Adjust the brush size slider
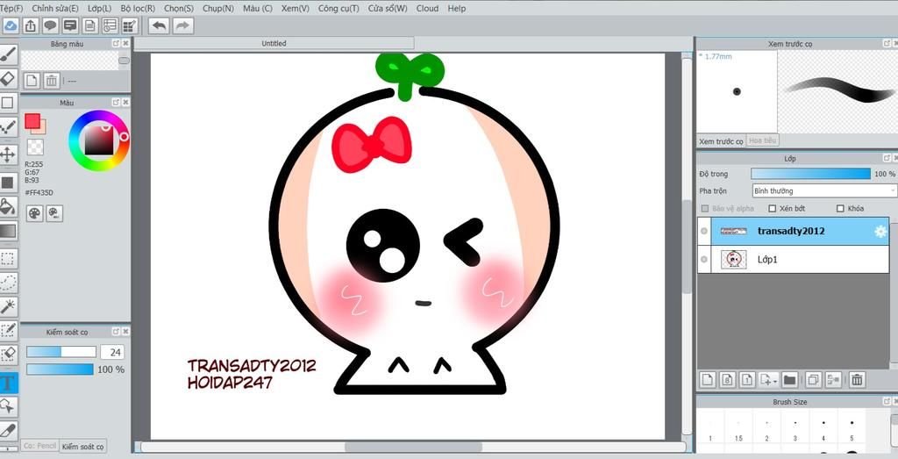The height and width of the screenshot is (459, 898). click(x=61, y=352)
